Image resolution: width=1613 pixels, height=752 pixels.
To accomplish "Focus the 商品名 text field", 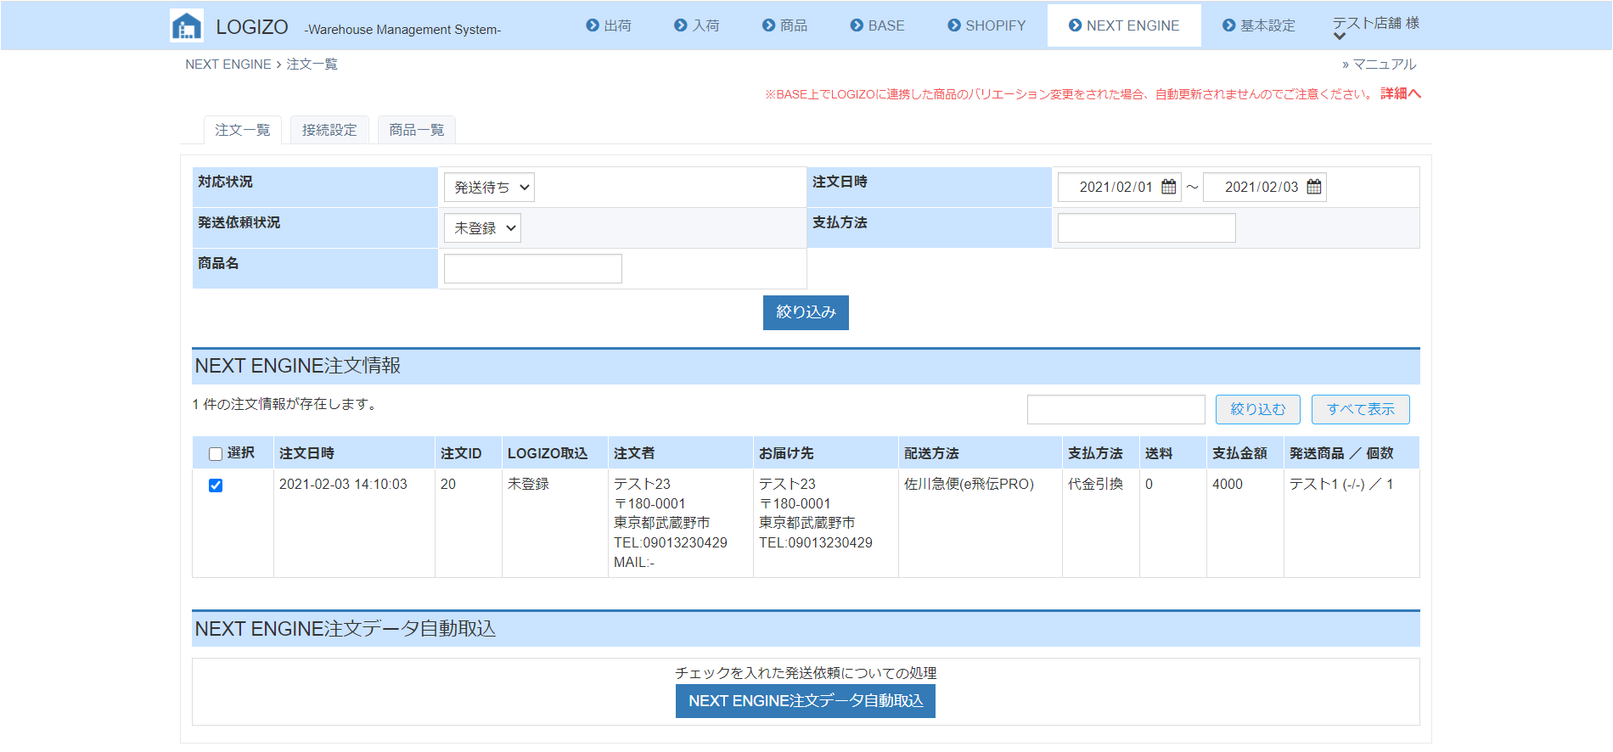I will click(533, 269).
